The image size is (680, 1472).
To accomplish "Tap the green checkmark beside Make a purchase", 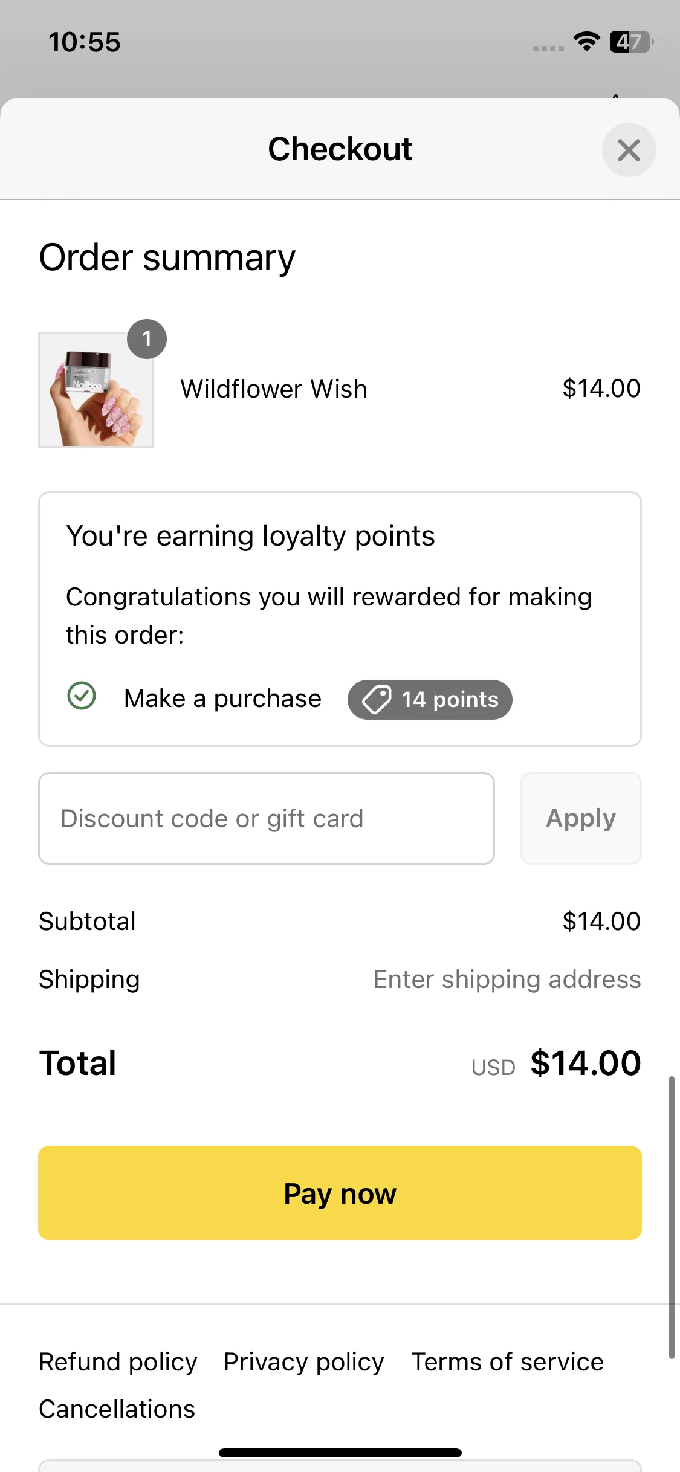I will coord(82,696).
